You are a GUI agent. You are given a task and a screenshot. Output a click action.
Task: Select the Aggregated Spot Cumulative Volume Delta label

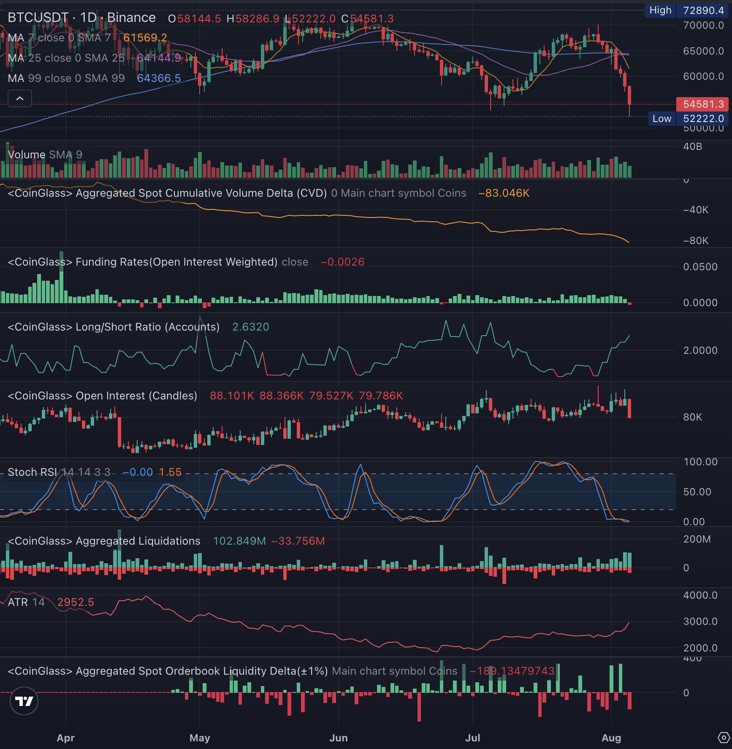click(167, 193)
